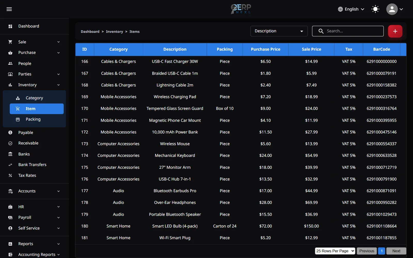Toggle the light/dark theme sun icon
Screen dimensions: 413x258
[x=375, y=9]
